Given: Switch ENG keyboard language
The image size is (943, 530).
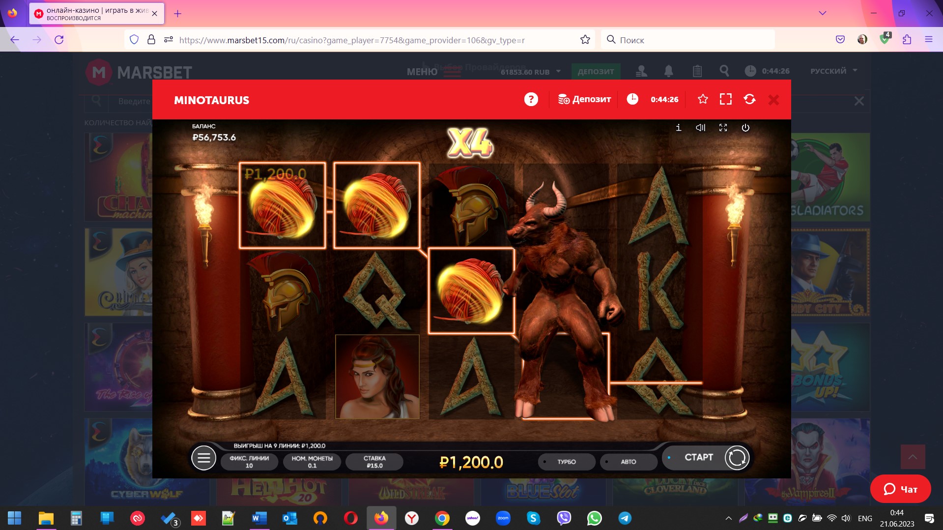Looking at the screenshot, I should coord(865,518).
